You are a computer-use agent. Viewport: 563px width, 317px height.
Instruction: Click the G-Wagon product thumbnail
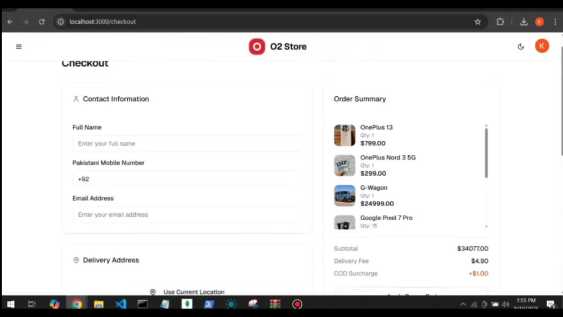(345, 195)
